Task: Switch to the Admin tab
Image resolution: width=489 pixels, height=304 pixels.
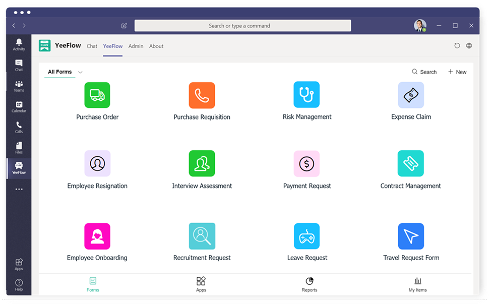Action: [x=136, y=46]
